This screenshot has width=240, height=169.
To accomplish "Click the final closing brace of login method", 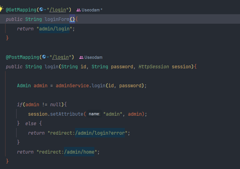I will click(x=7, y=161).
